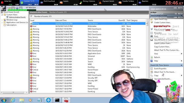Expand the Windows Logs tree node

coord(2,20)
